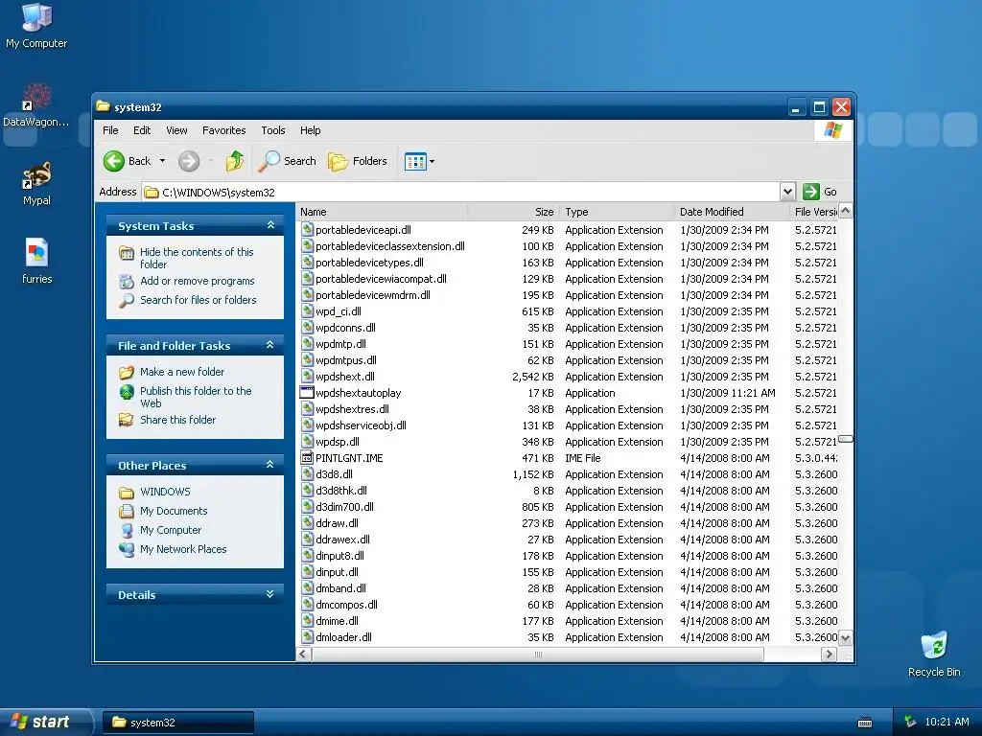The width and height of the screenshot is (982, 736).
Task: Click Search for files or folders link
Action: point(198,300)
